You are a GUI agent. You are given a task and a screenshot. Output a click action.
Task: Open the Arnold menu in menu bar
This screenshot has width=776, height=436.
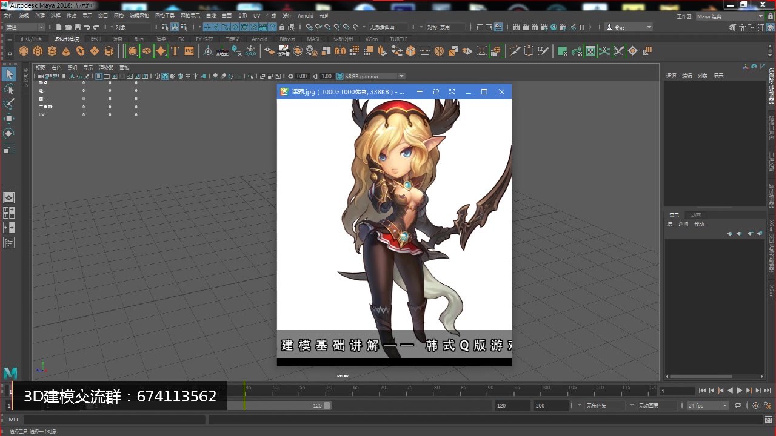click(306, 16)
